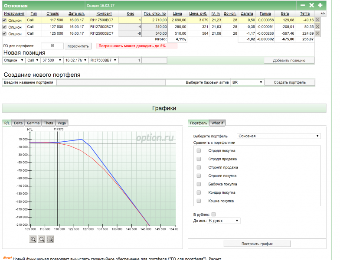Image resolution: width=340 pixels, height=260 pixels.
Task: Sort by the Страйк column header
Action: (x=52, y=13)
